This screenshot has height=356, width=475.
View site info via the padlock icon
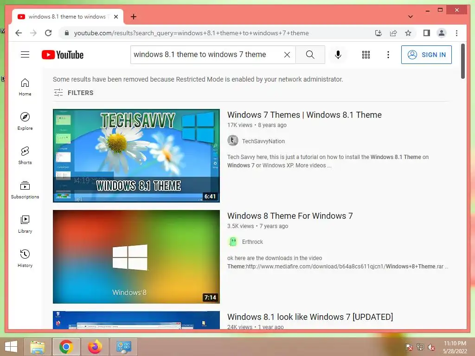67,33
